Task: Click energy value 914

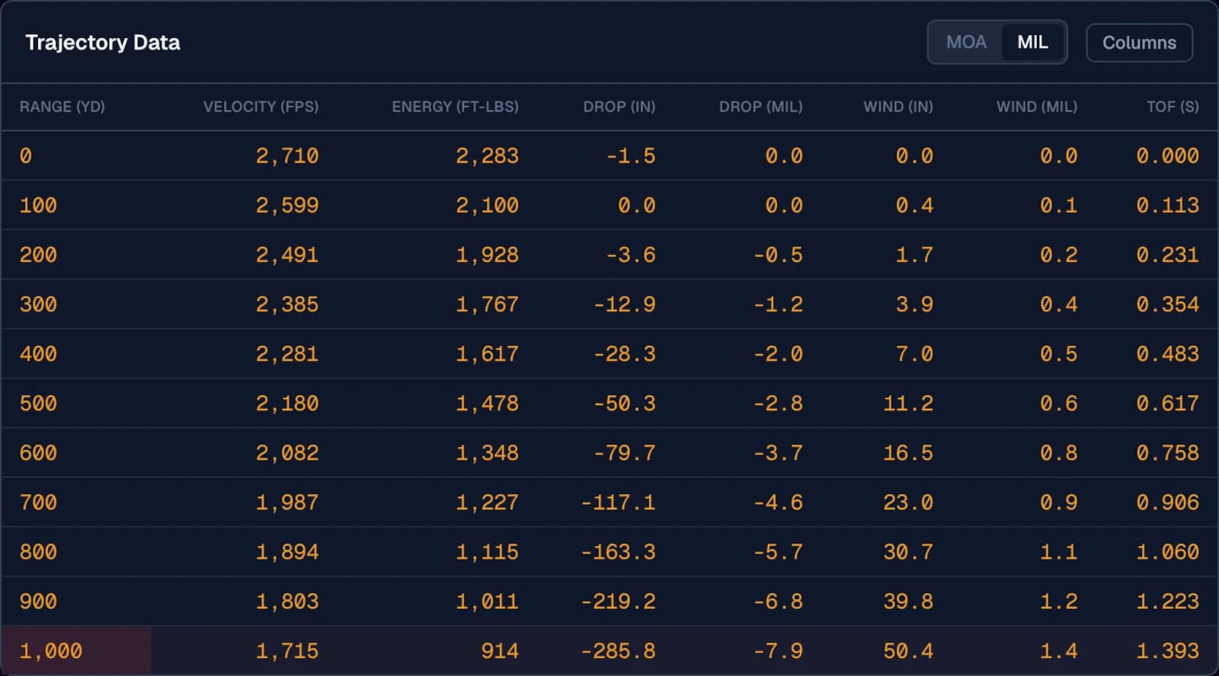Action: 500,651
